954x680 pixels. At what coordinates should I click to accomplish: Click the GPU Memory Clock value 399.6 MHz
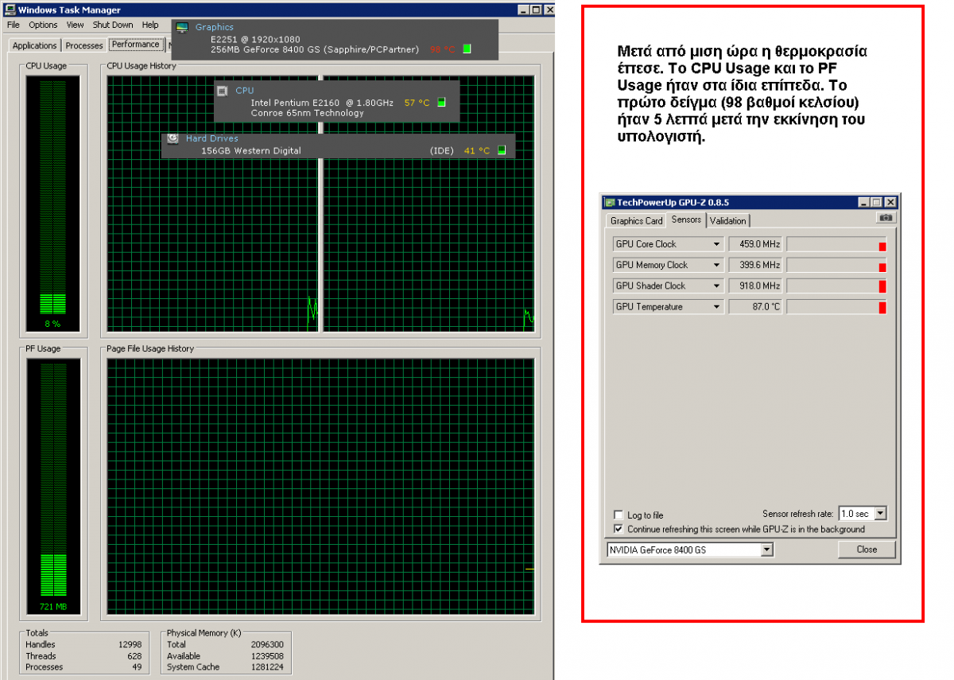(x=755, y=265)
